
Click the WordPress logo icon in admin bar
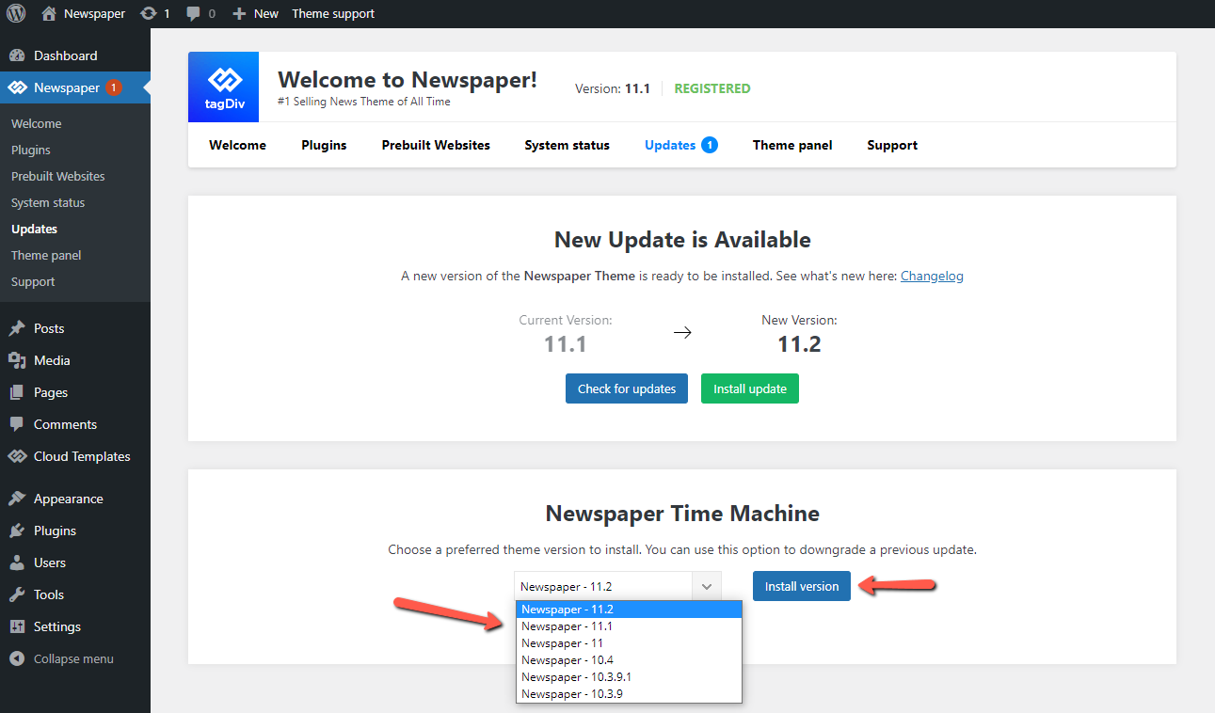16,13
